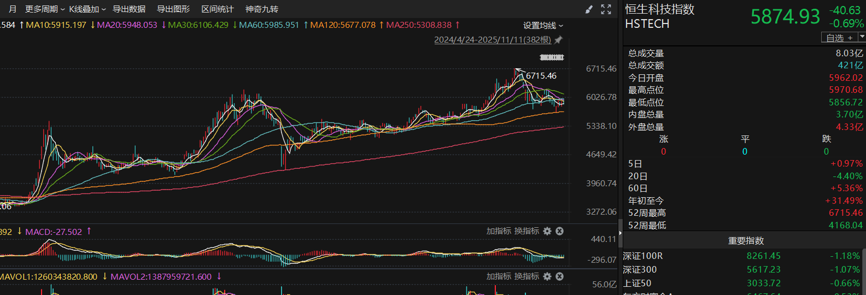The image size is (866, 295).
Task: Click the 重要指数 section header
Action: tap(746, 240)
